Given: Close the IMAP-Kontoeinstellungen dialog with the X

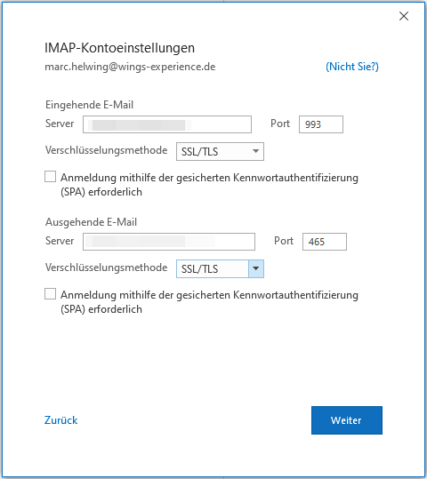Looking at the screenshot, I should (404, 16).
